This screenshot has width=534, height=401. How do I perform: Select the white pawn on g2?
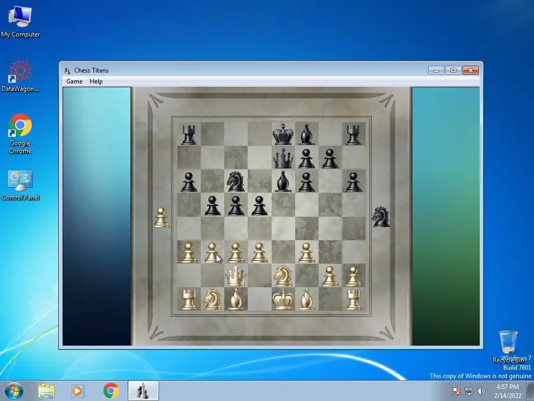[x=330, y=276]
